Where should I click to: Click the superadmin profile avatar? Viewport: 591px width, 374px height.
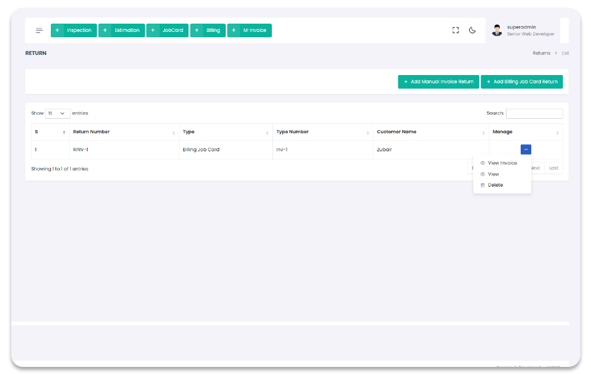(x=497, y=31)
